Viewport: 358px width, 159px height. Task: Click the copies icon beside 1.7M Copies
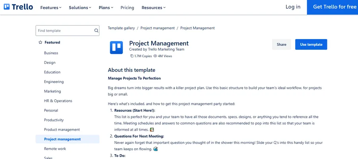[x=132, y=56]
